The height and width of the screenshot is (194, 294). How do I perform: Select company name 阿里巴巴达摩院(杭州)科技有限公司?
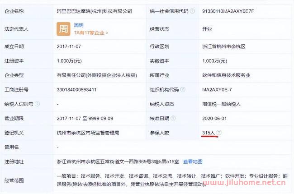tap(94, 11)
